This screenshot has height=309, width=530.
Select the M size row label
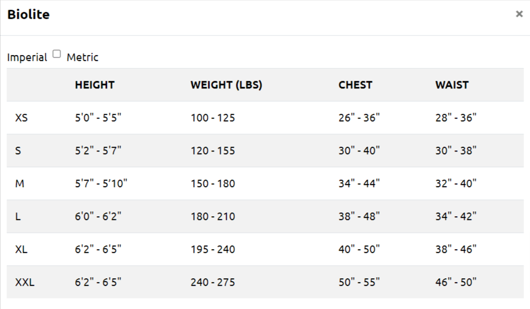click(20, 183)
